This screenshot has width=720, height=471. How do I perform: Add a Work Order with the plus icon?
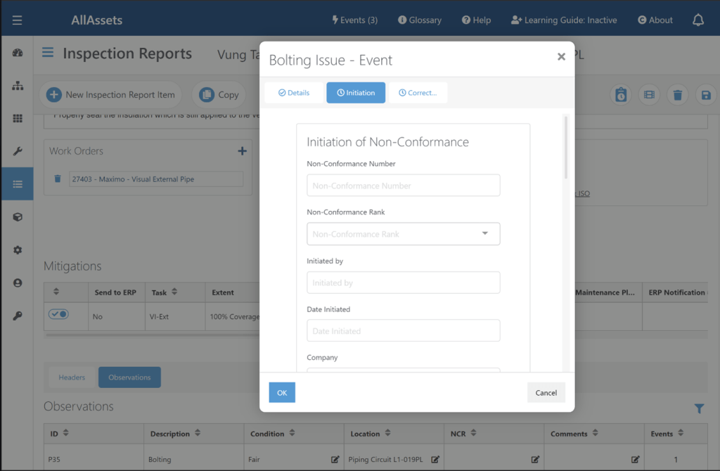tap(242, 150)
